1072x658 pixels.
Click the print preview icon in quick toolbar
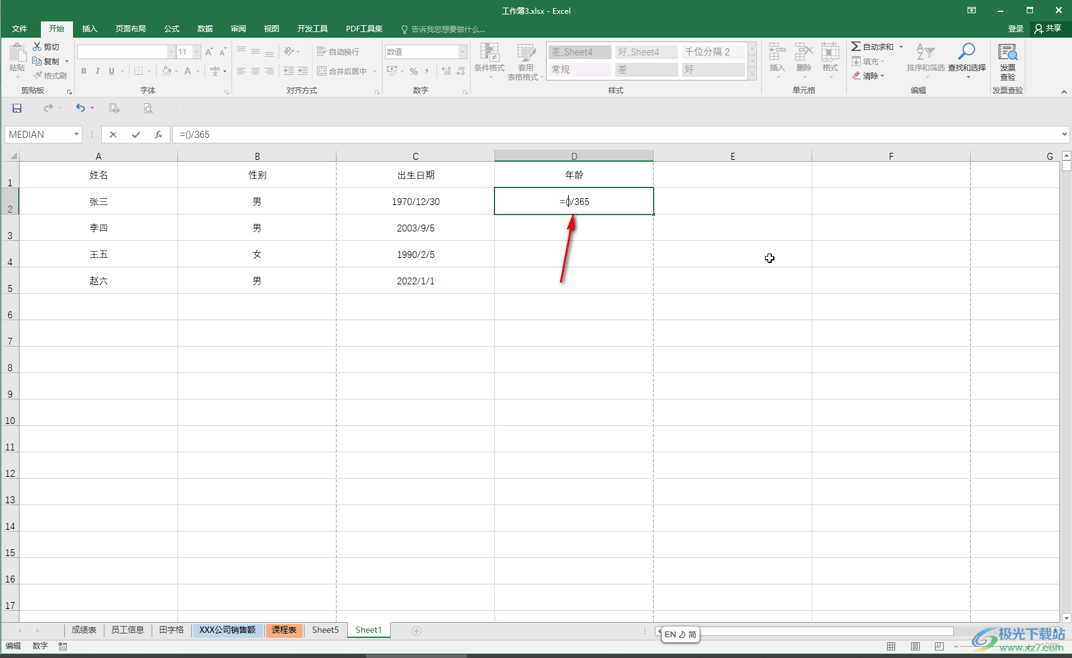pyautogui.click(x=148, y=108)
